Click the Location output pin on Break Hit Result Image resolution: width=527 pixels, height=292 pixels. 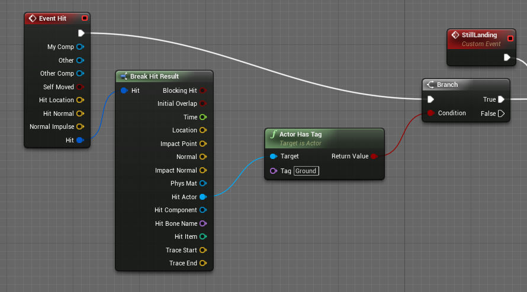point(203,130)
